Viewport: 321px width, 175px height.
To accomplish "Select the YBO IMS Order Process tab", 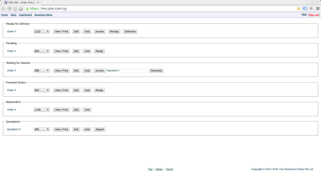I will (21, 3).
